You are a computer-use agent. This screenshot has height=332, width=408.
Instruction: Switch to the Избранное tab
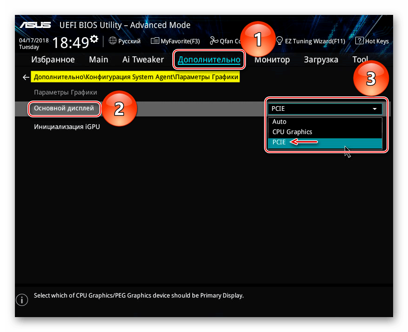(x=53, y=60)
